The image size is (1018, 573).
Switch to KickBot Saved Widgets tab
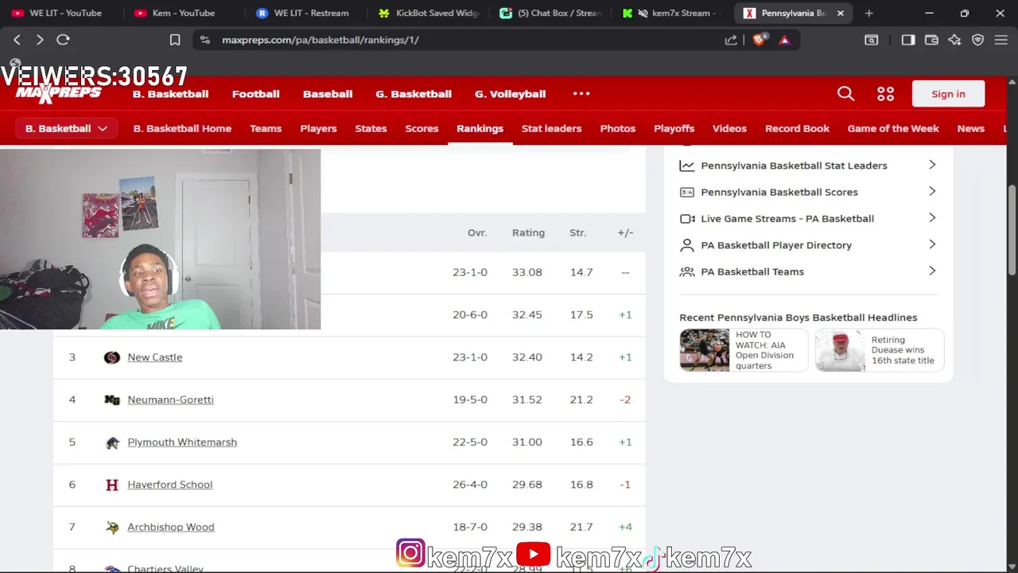pos(428,13)
